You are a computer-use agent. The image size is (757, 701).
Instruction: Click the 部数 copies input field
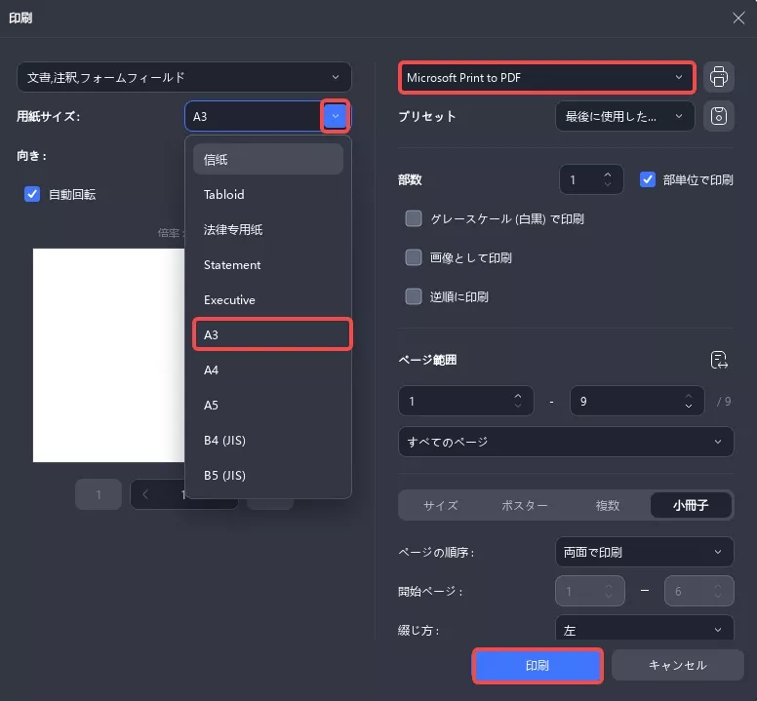[x=591, y=180]
